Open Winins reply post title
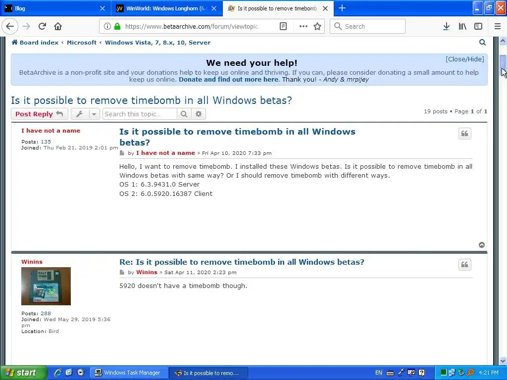The height and width of the screenshot is (380, 507). [x=242, y=262]
